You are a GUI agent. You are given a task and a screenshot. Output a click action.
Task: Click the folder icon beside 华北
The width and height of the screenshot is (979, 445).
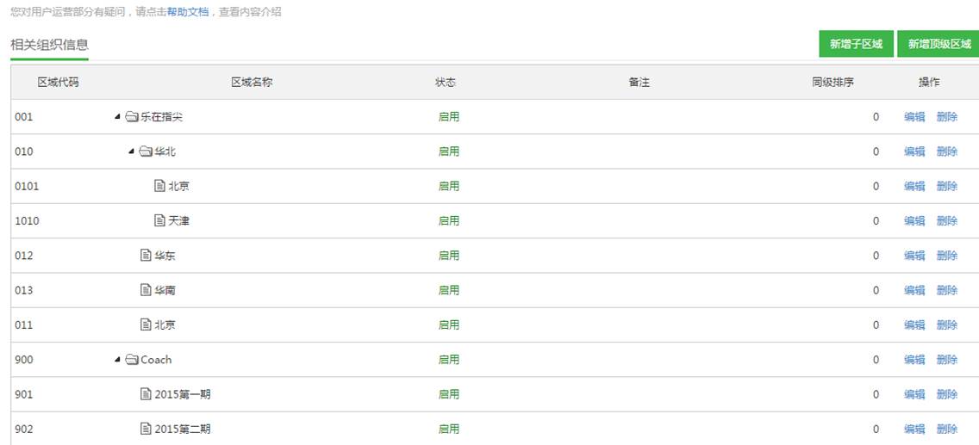point(146,151)
